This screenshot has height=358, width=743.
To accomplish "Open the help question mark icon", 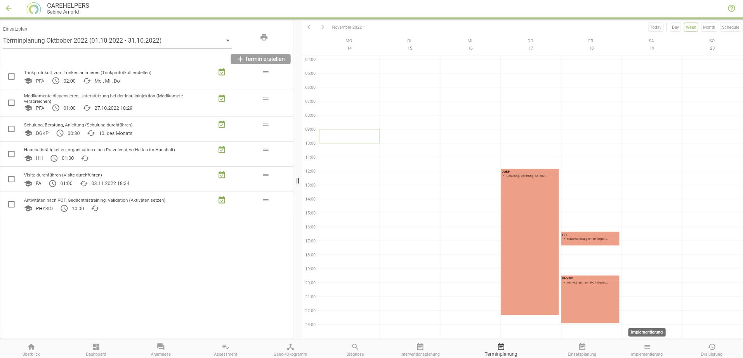I will coord(731,8).
